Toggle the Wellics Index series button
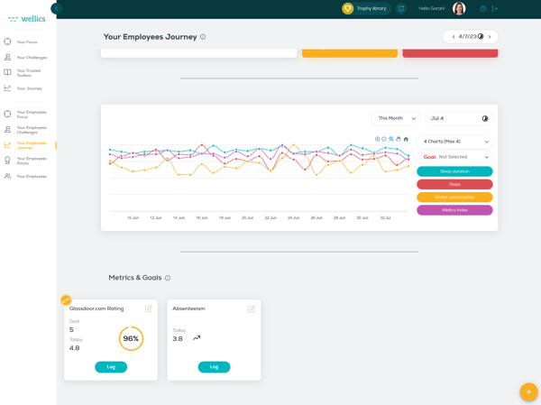This screenshot has width=541, height=405. [x=454, y=210]
